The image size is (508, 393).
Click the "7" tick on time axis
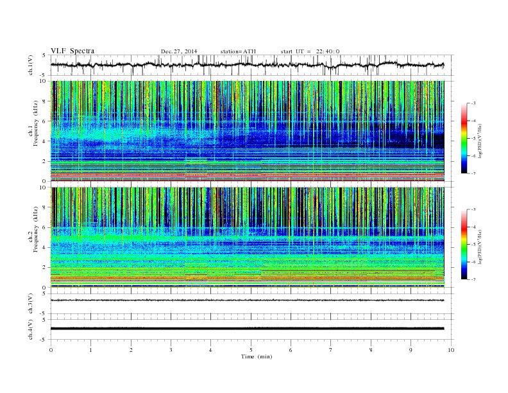tap(331, 350)
